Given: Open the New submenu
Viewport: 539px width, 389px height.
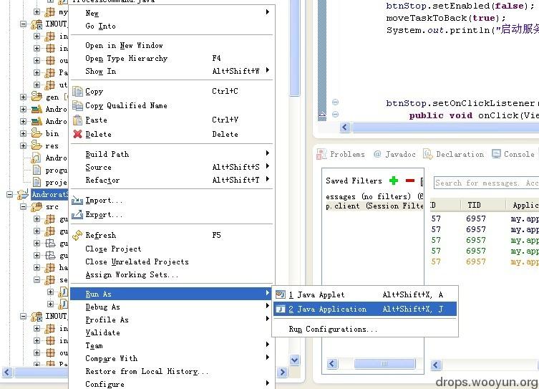Looking at the screenshot, I should [172, 13].
